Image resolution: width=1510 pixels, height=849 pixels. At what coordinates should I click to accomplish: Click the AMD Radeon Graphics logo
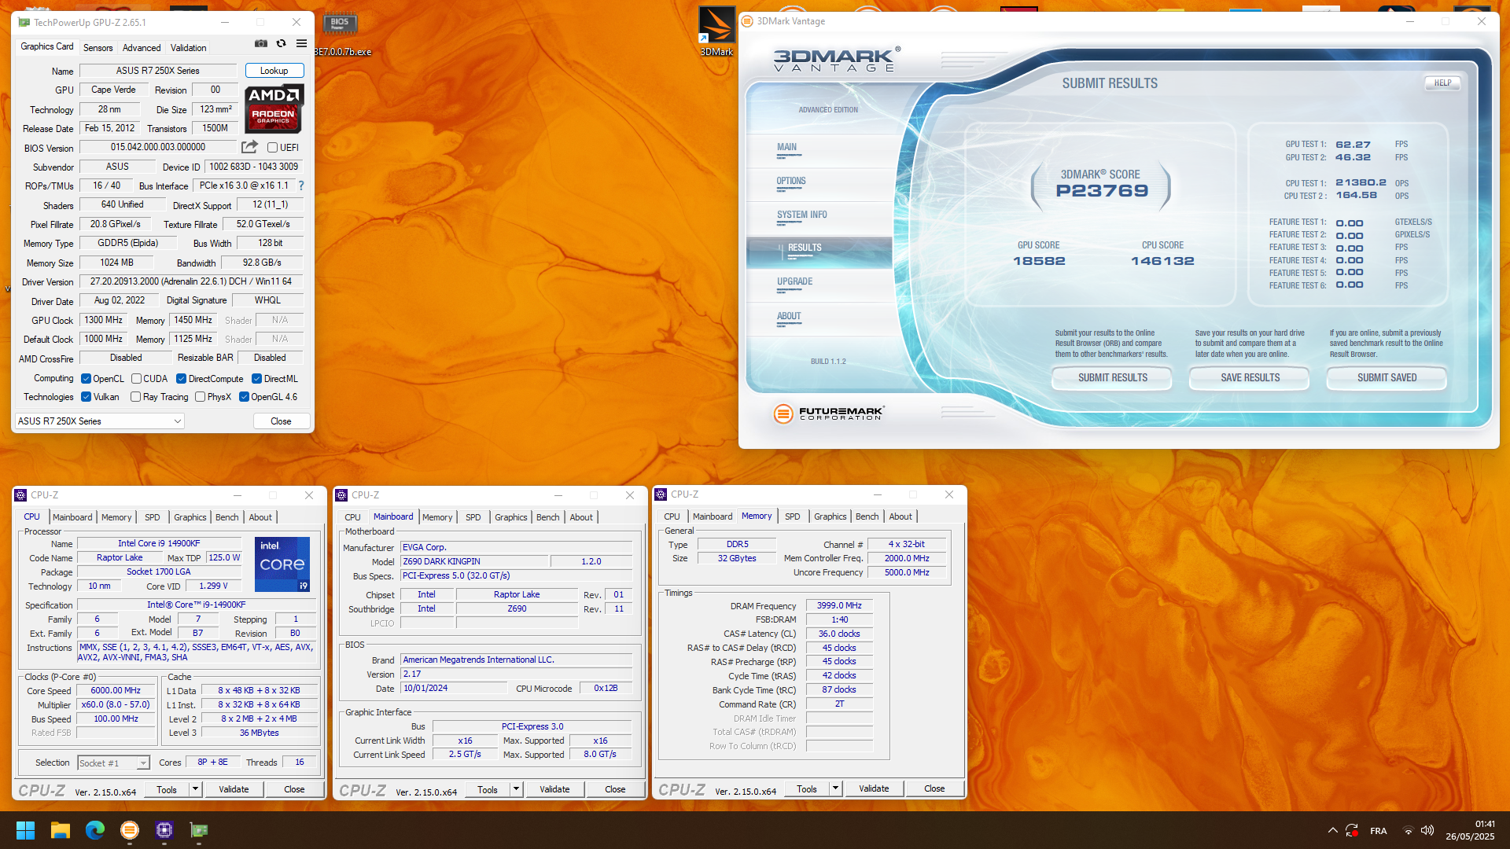(x=274, y=108)
